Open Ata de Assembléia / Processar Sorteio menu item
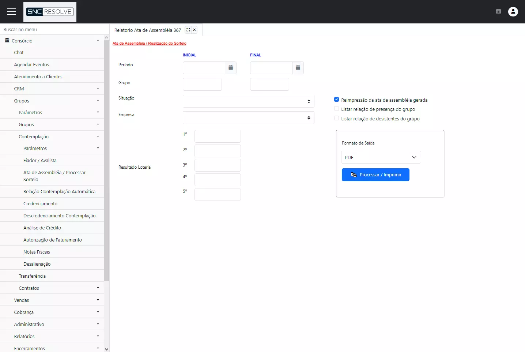 [x=54, y=176]
